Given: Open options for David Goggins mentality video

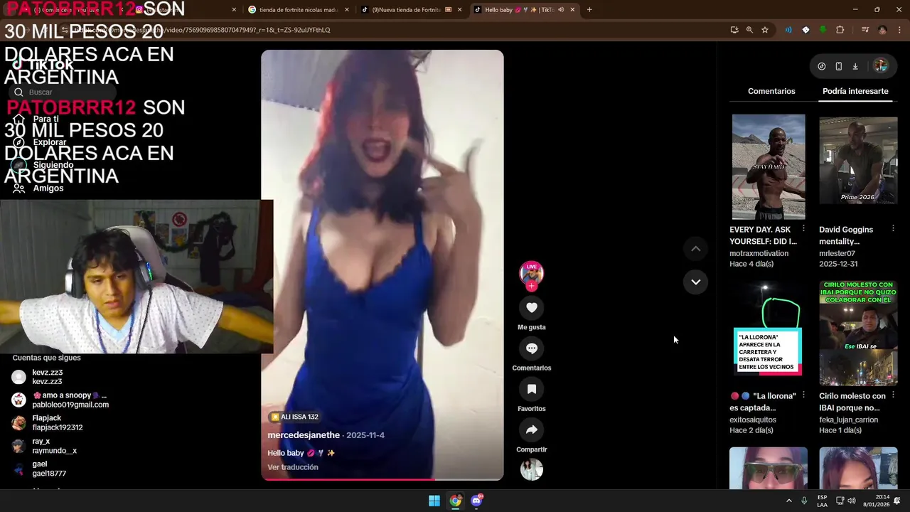Looking at the screenshot, I should [893, 228].
